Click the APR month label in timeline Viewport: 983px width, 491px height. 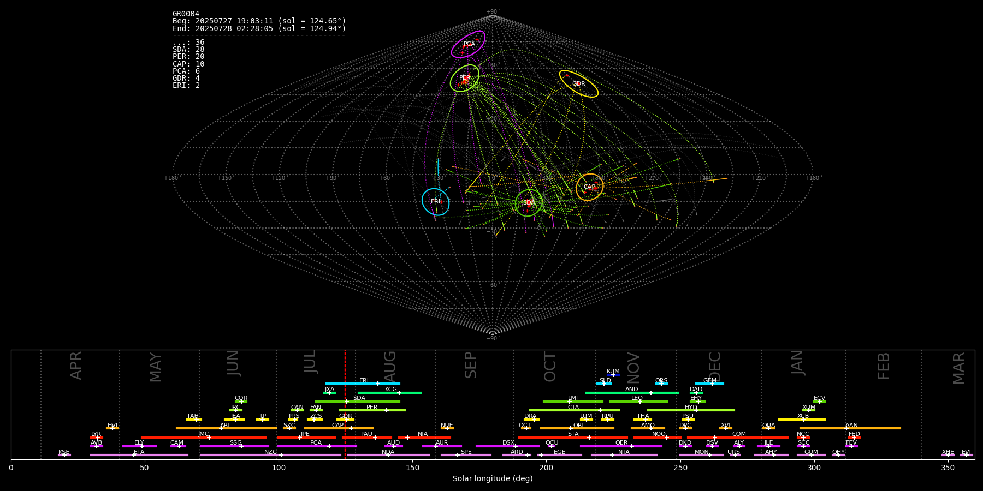tap(76, 366)
